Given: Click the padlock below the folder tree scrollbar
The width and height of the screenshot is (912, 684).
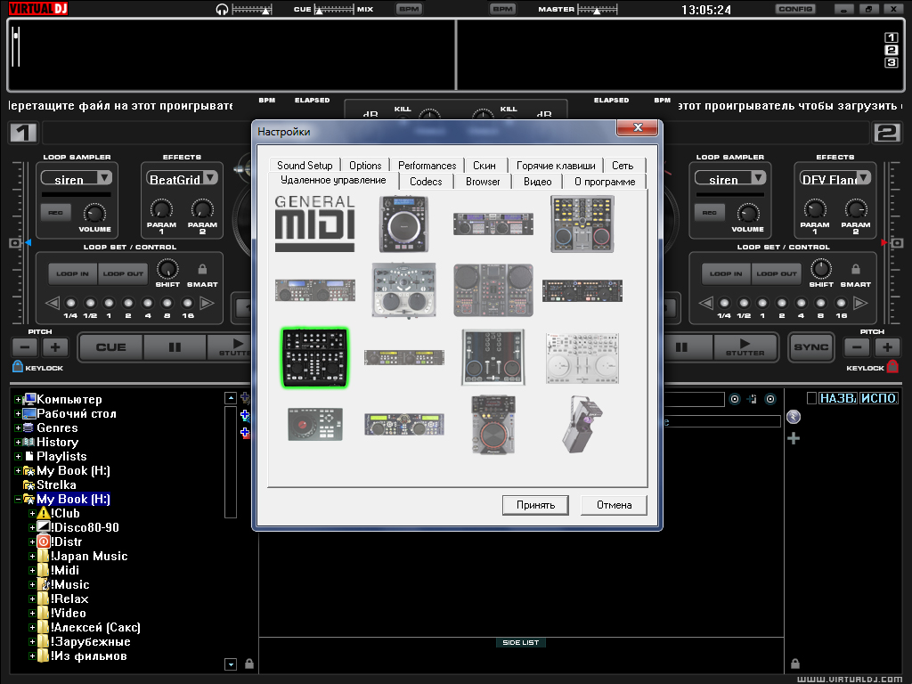Looking at the screenshot, I should pyautogui.click(x=249, y=664).
